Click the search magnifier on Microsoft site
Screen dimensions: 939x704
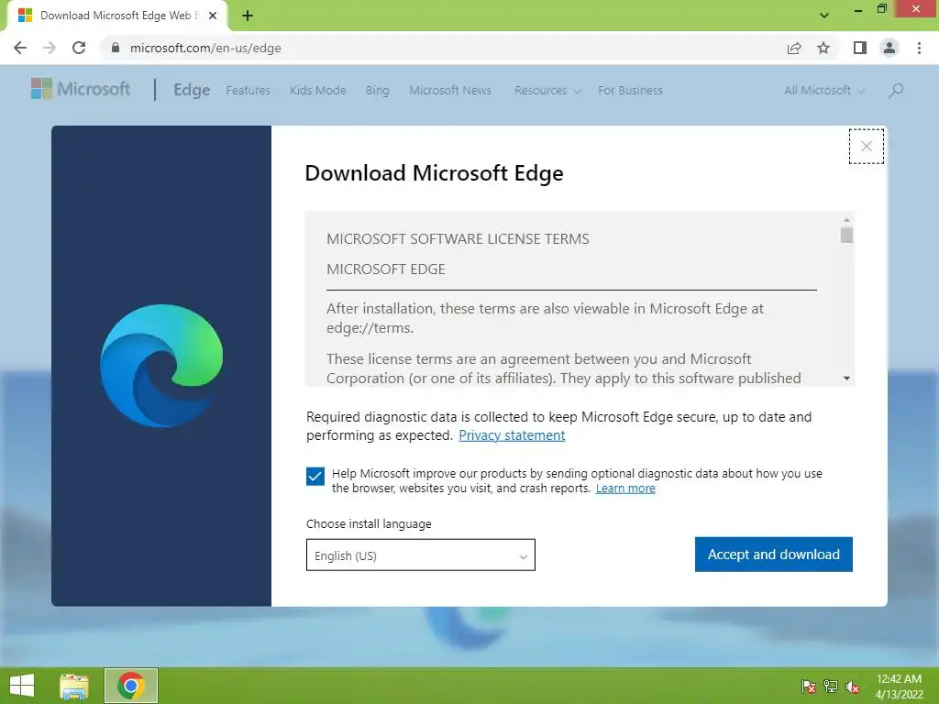(x=896, y=91)
